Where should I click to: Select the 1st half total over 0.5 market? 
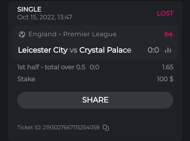pyautogui.click(x=51, y=67)
